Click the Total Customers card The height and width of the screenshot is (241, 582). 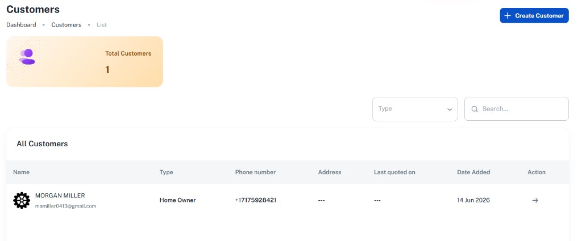pyautogui.click(x=85, y=62)
